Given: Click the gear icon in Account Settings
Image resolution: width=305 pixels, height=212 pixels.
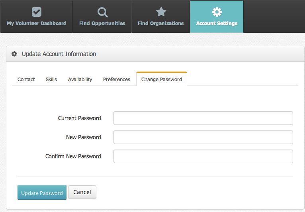Looking at the screenshot, I should 217,12.
